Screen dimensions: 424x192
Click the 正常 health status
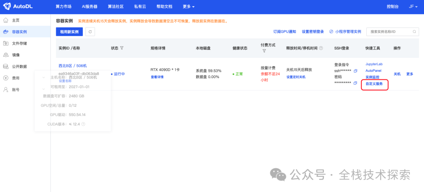pyautogui.click(x=239, y=74)
